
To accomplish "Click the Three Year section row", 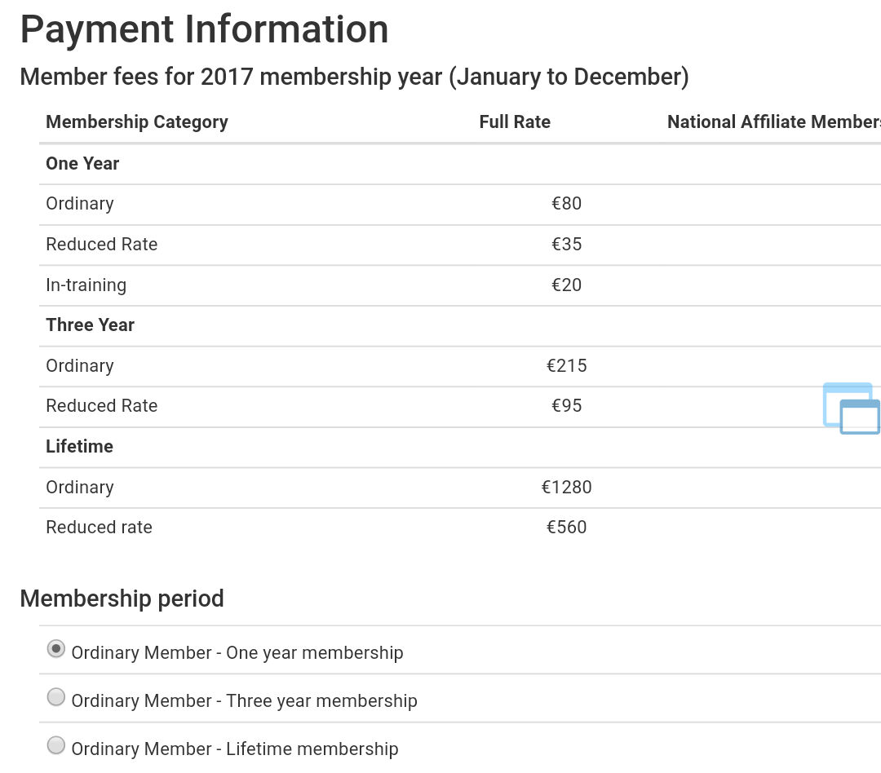I will click(460, 325).
